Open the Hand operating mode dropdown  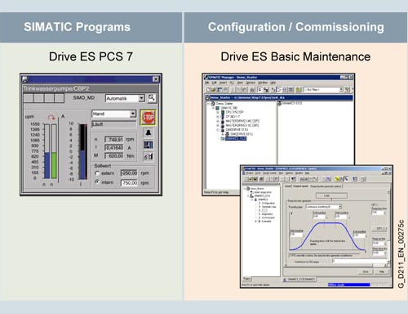coord(114,114)
